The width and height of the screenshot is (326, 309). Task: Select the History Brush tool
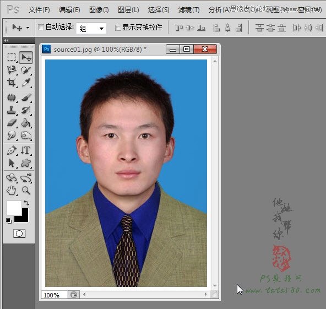tap(26, 110)
